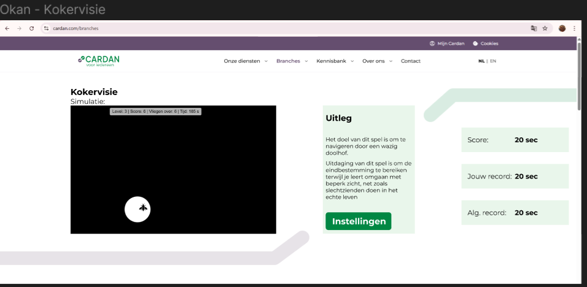Open the browser profile avatar
This screenshot has height=287, width=587.
(x=561, y=28)
